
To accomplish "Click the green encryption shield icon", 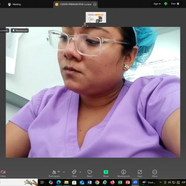I will pos(166,4).
